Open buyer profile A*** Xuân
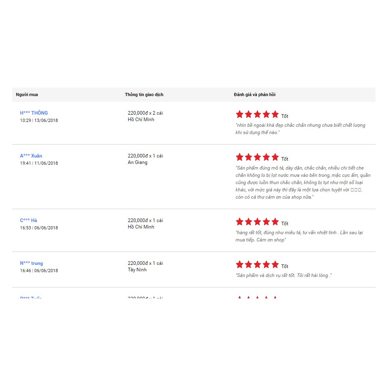The width and height of the screenshot is (386, 386). pyautogui.click(x=31, y=156)
